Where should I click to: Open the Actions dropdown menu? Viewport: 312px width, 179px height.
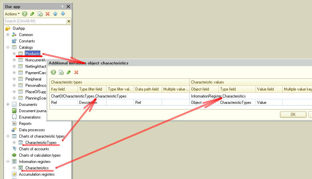(12, 14)
